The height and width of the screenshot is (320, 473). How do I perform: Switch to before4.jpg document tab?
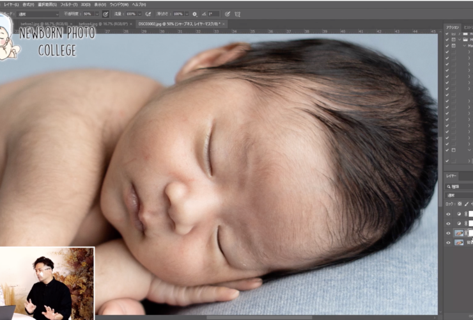[x=103, y=24]
